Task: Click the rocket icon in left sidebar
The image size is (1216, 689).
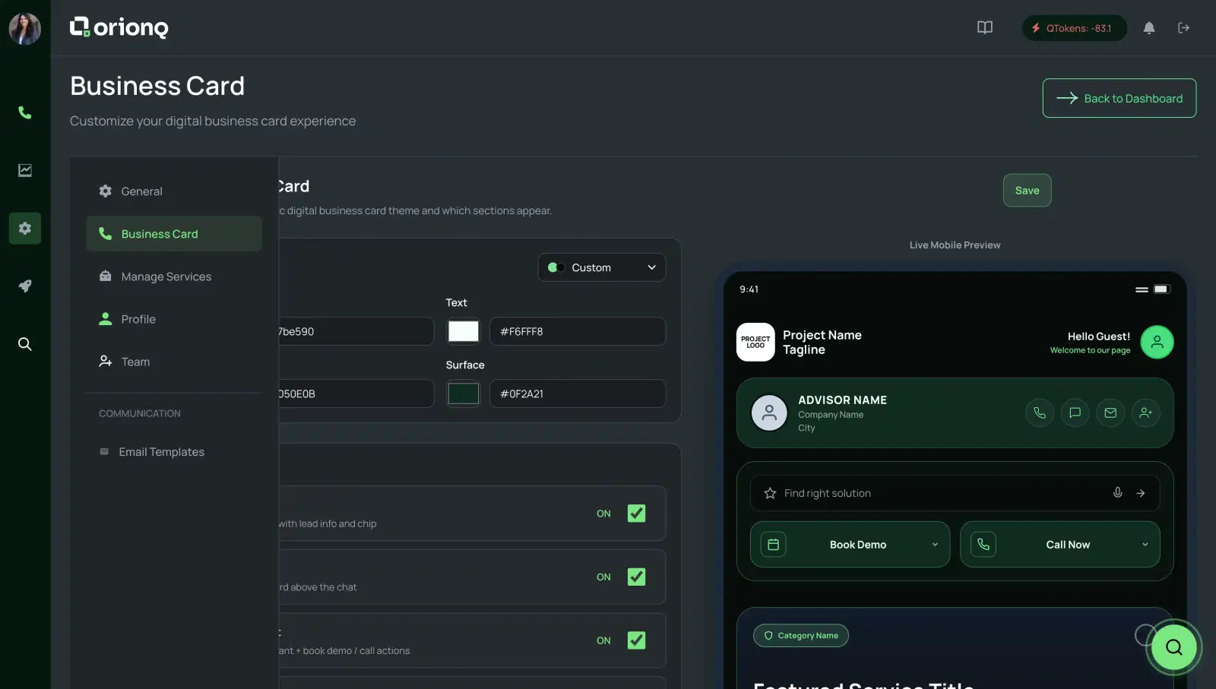Action: pyautogui.click(x=25, y=286)
